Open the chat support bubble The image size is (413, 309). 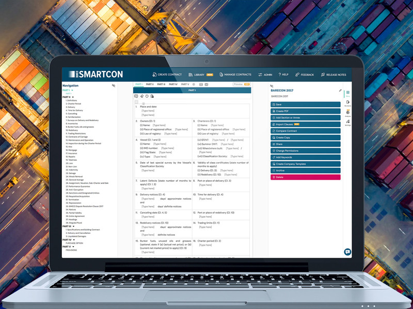pyautogui.click(x=347, y=252)
